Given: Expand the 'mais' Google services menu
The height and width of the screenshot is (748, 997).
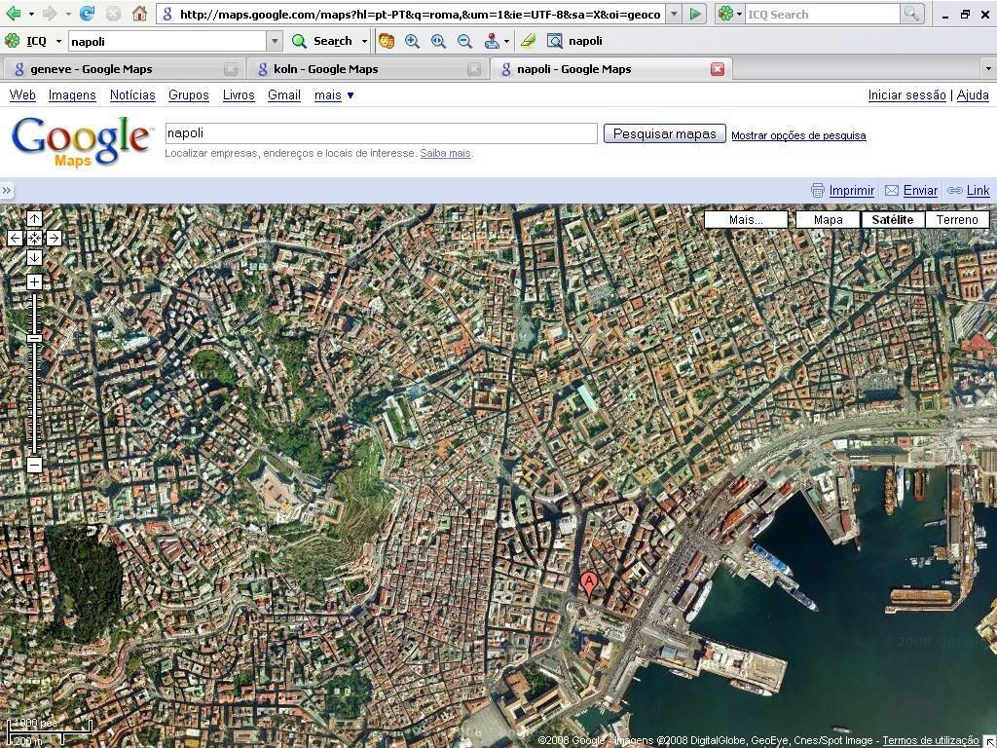Looking at the screenshot, I should pyautogui.click(x=334, y=94).
